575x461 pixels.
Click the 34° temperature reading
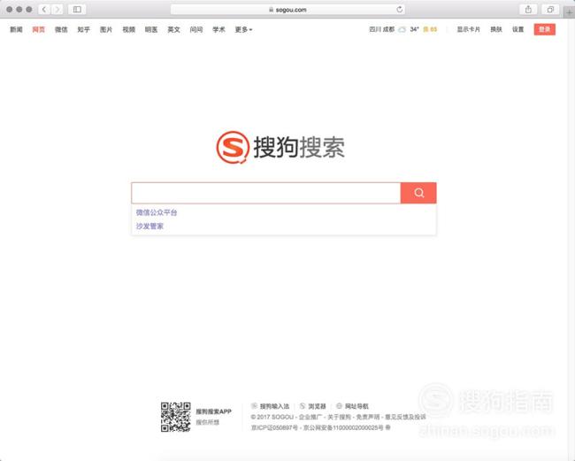click(x=414, y=29)
